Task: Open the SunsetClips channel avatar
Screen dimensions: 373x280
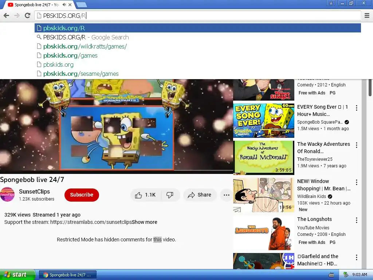Action: point(7,195)
